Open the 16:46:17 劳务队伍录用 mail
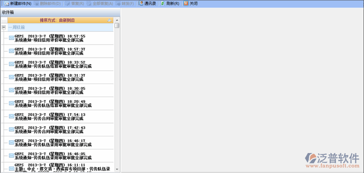Viewport: 364px width, 173px height. tap(59, 143)
